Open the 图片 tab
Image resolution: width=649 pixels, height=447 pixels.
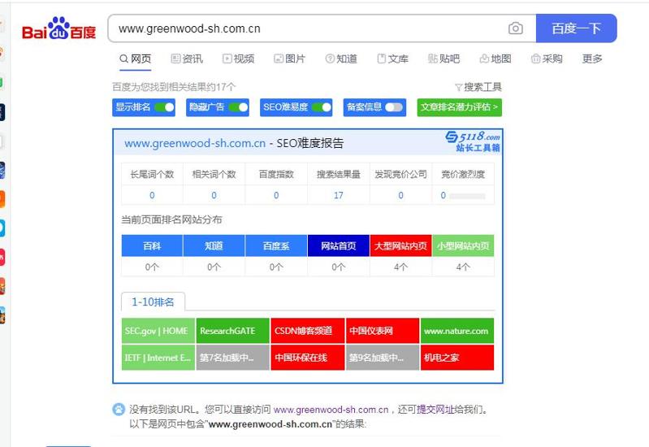(x=290, y=59)
